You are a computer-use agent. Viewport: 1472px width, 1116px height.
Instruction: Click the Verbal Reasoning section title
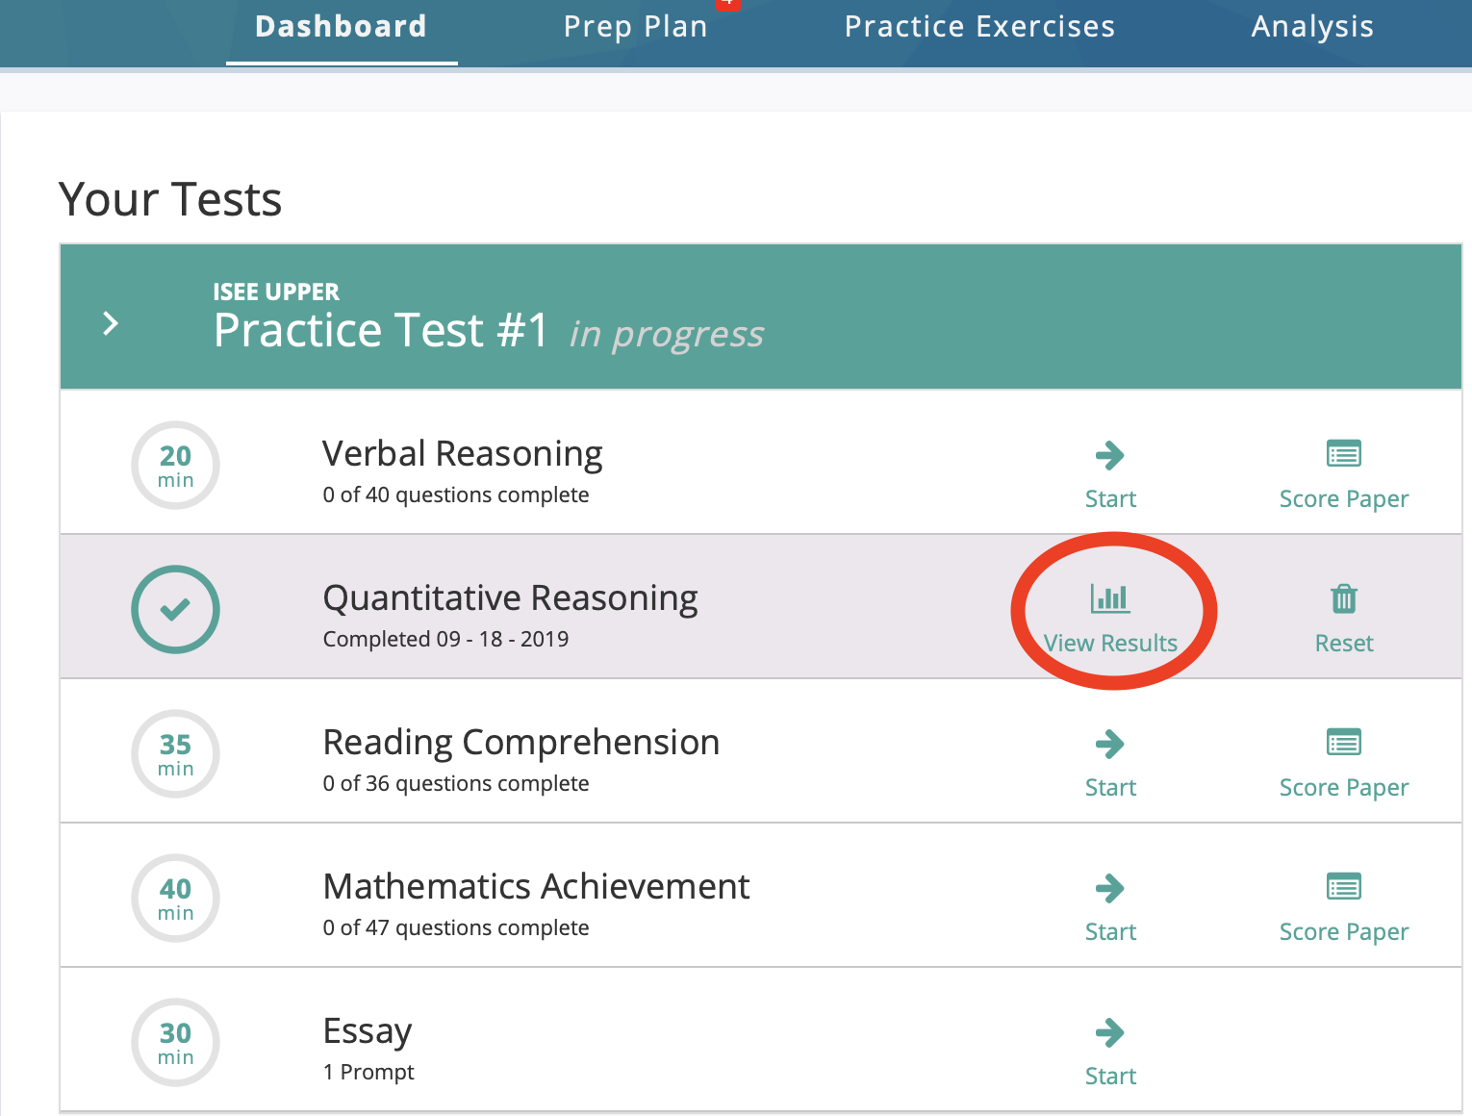tap(463, 454)
